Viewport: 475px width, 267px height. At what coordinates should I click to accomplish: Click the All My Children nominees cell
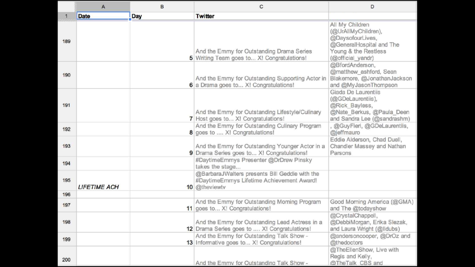tap(373, 41)
